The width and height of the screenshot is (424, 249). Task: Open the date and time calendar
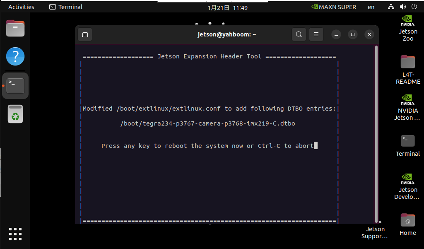pyautogui.click(x=227, y=8)
